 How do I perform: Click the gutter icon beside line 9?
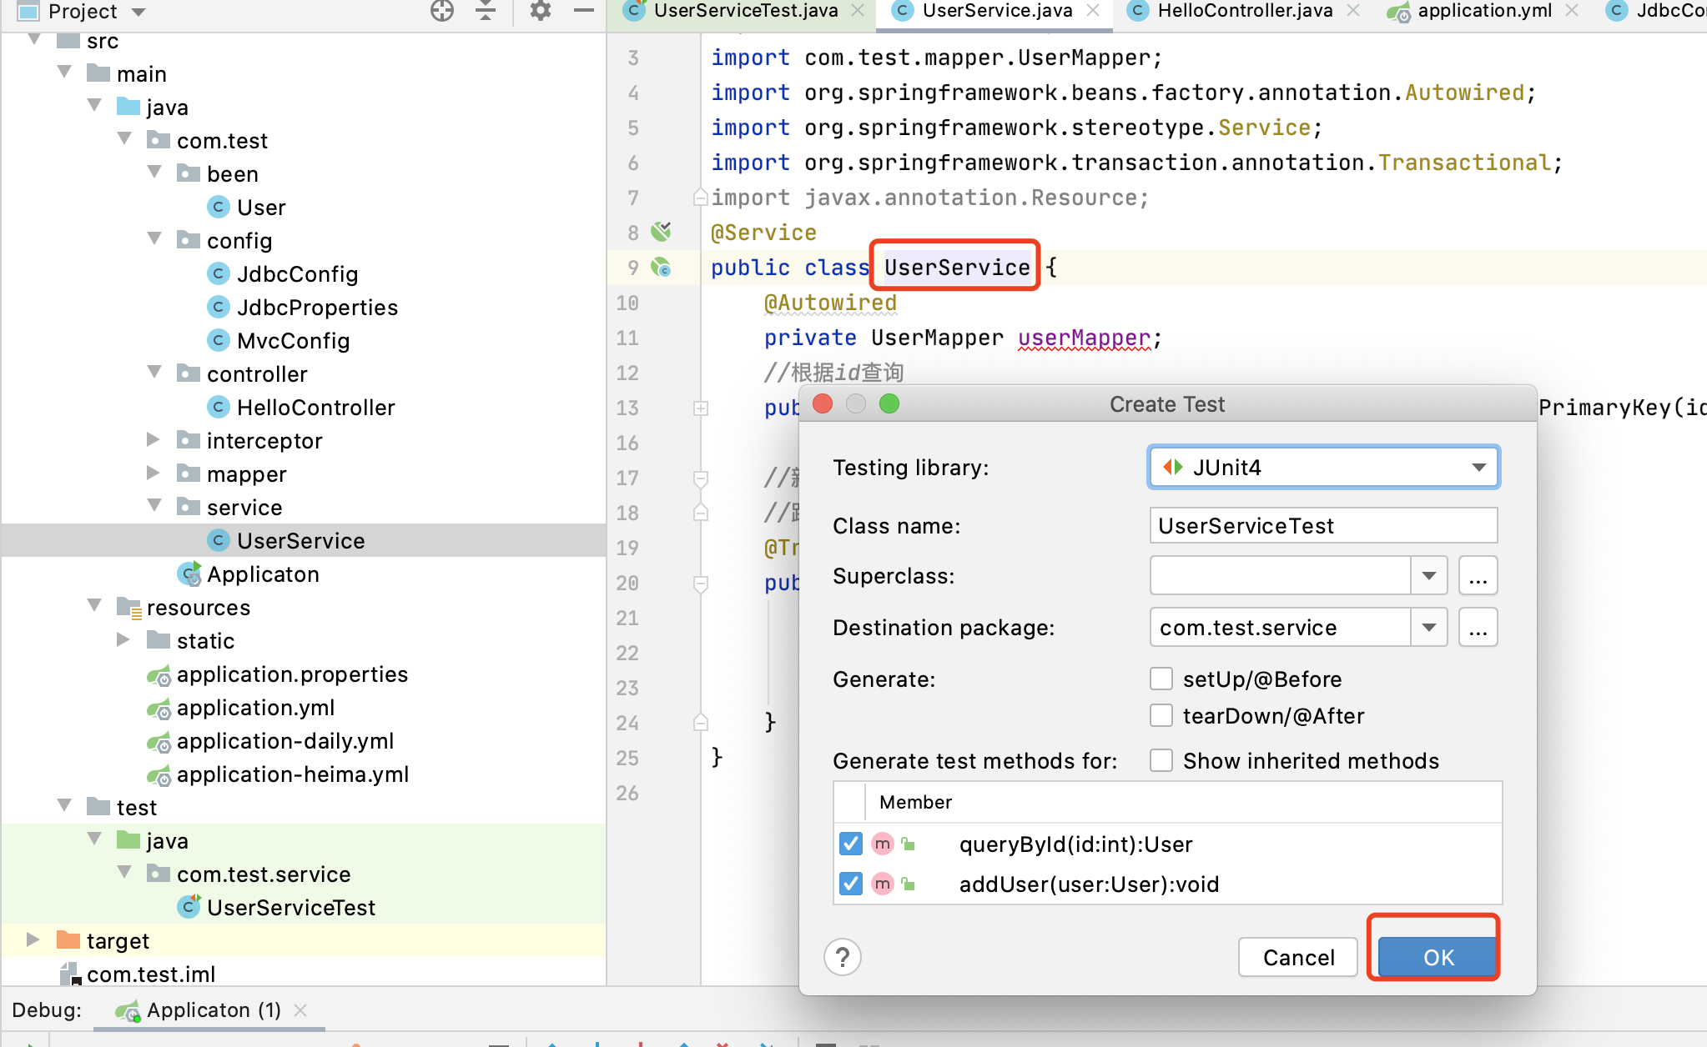[x=662, y=268]
